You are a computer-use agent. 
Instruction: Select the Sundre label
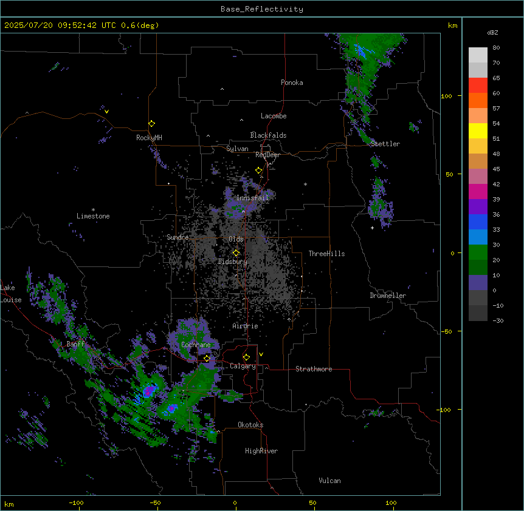[x=178, y=237]
